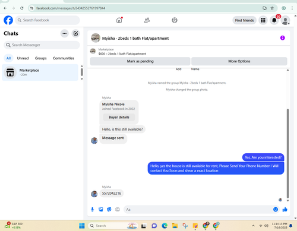Viewport: 297px width, 231px height.
Task: Choose a GIF icon
Action: pyautogui.click(x=118, y=210)
